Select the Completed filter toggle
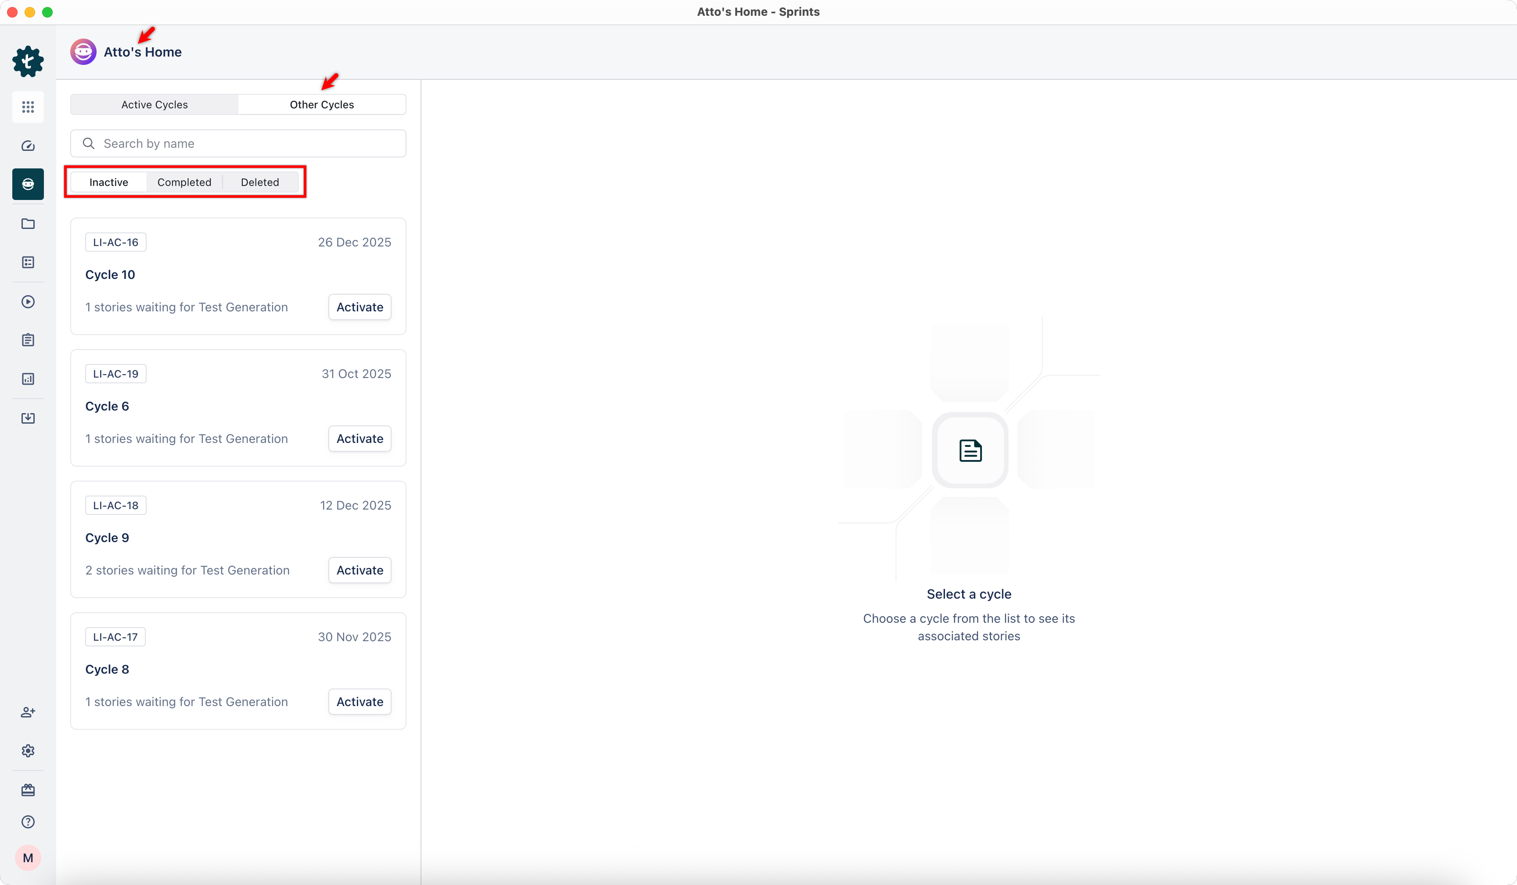The height and width of the screenshot is (885, 1517). tap(184, 182)
